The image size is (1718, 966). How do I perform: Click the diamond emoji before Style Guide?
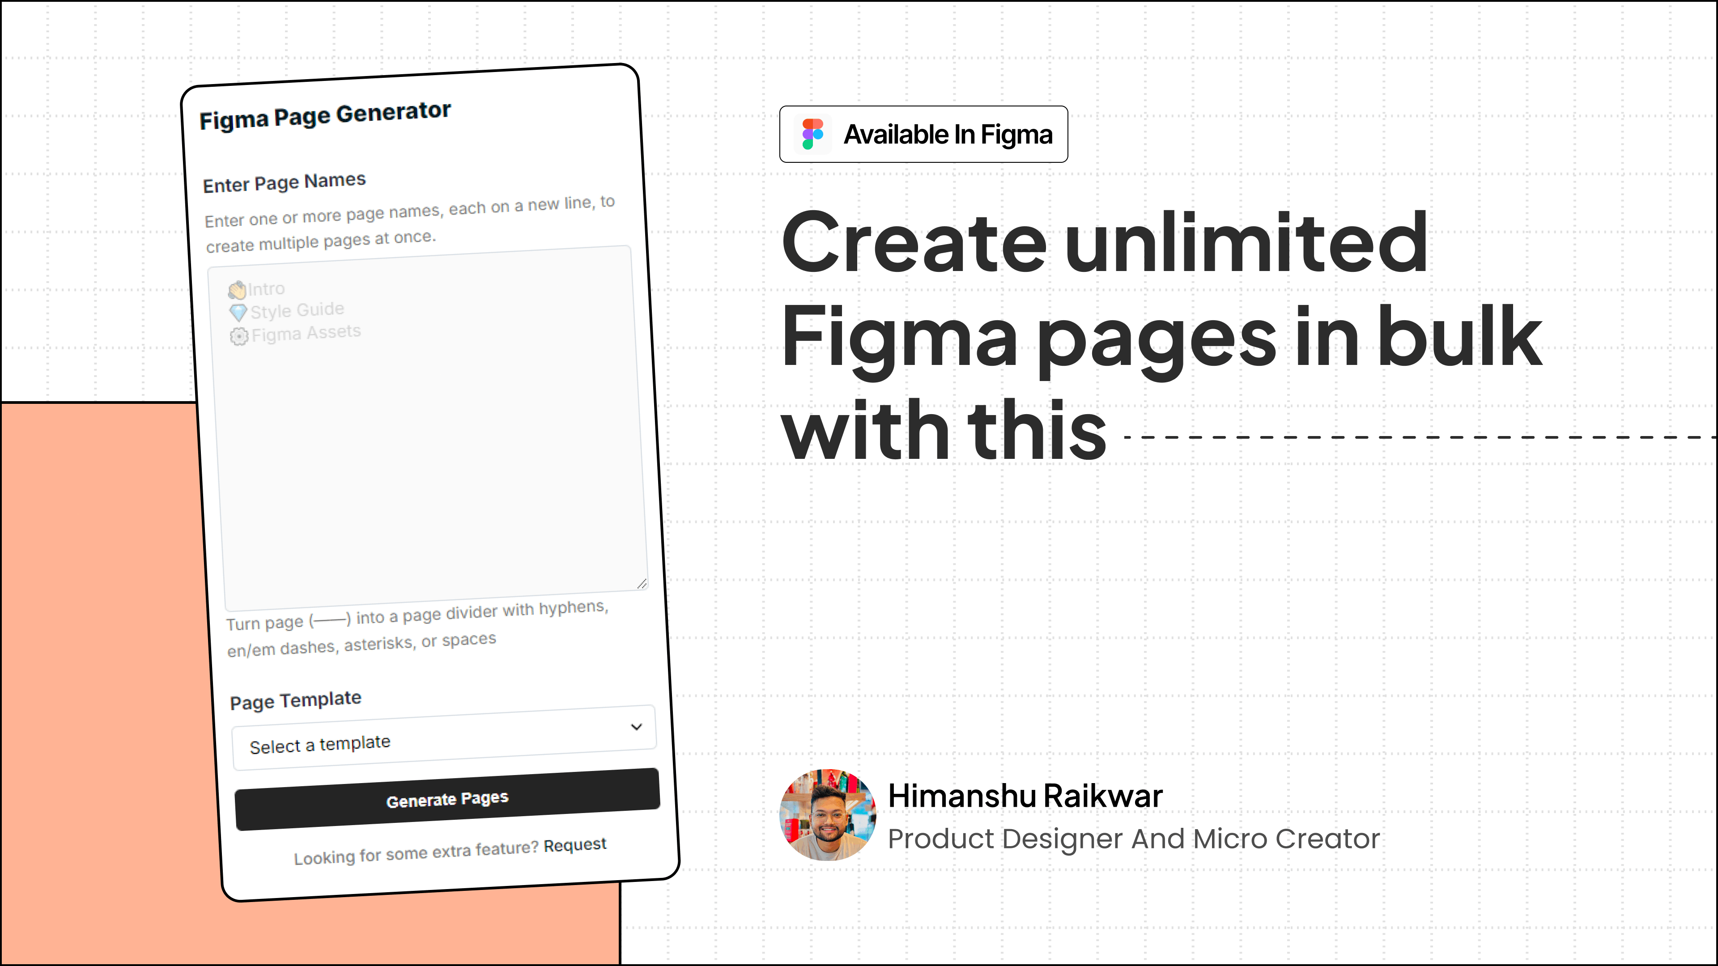[238, 313]
